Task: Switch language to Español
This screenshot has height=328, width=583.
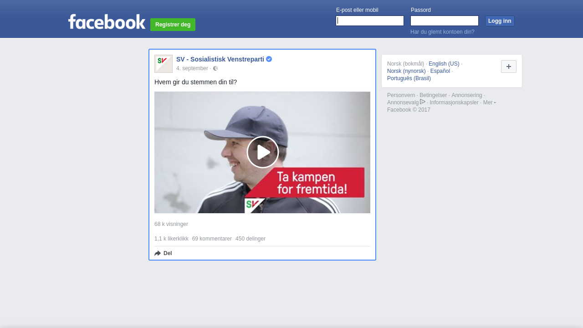Action: [x=440, y=71]
